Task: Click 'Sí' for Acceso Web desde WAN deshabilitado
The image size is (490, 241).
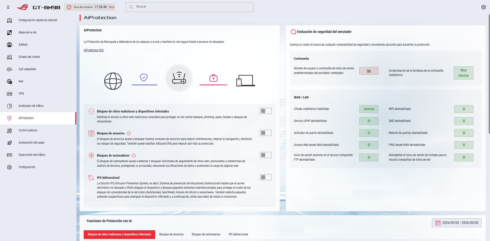Action: tap(369, 145)
